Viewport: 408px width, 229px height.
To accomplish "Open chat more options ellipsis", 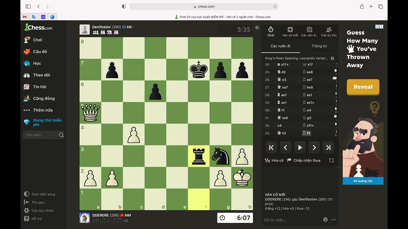I will (x=333, y=220).
